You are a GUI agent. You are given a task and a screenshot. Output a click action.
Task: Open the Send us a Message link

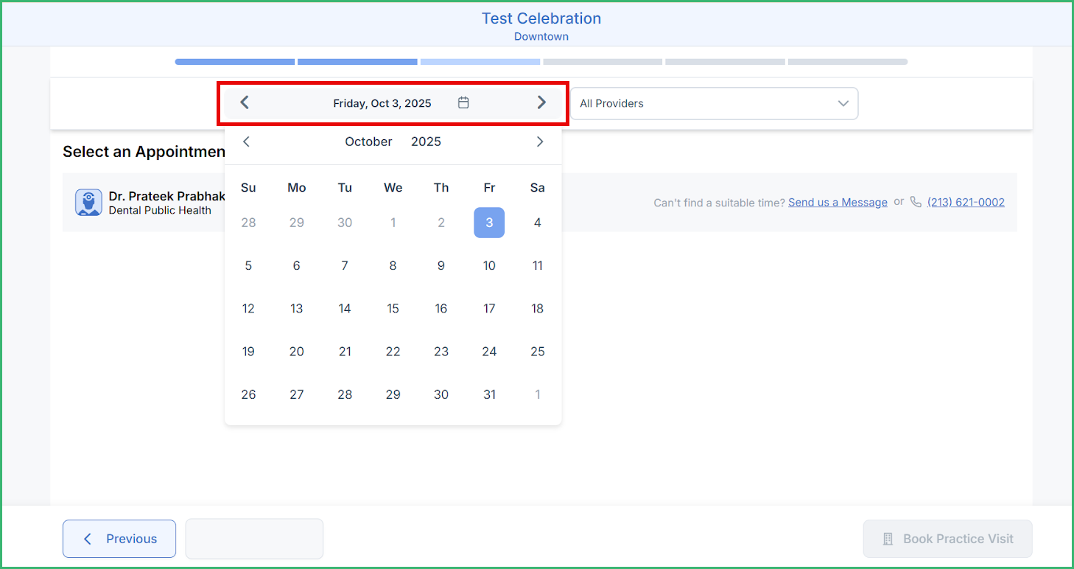tap(838, 202)
